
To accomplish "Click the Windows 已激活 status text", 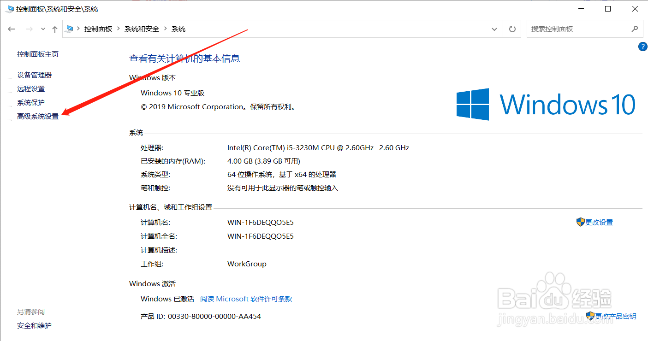I will 167,299.
